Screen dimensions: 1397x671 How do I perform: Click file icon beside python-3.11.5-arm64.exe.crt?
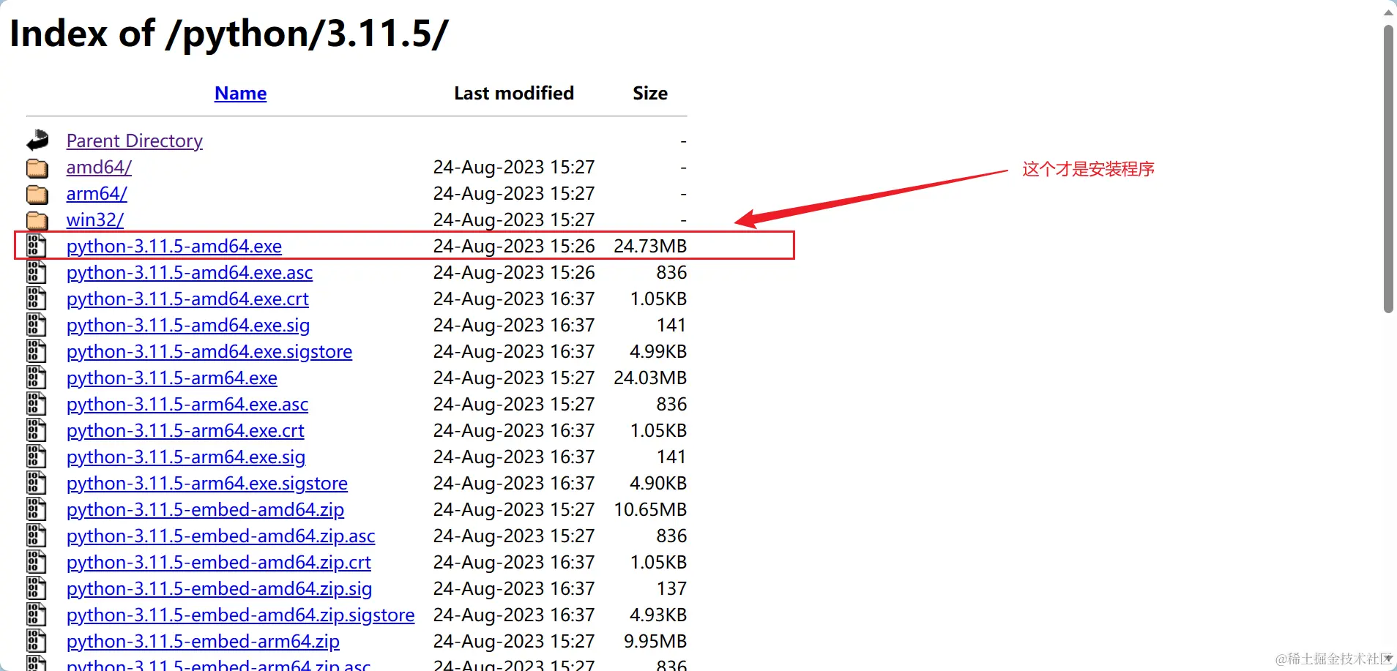[37, 430]
